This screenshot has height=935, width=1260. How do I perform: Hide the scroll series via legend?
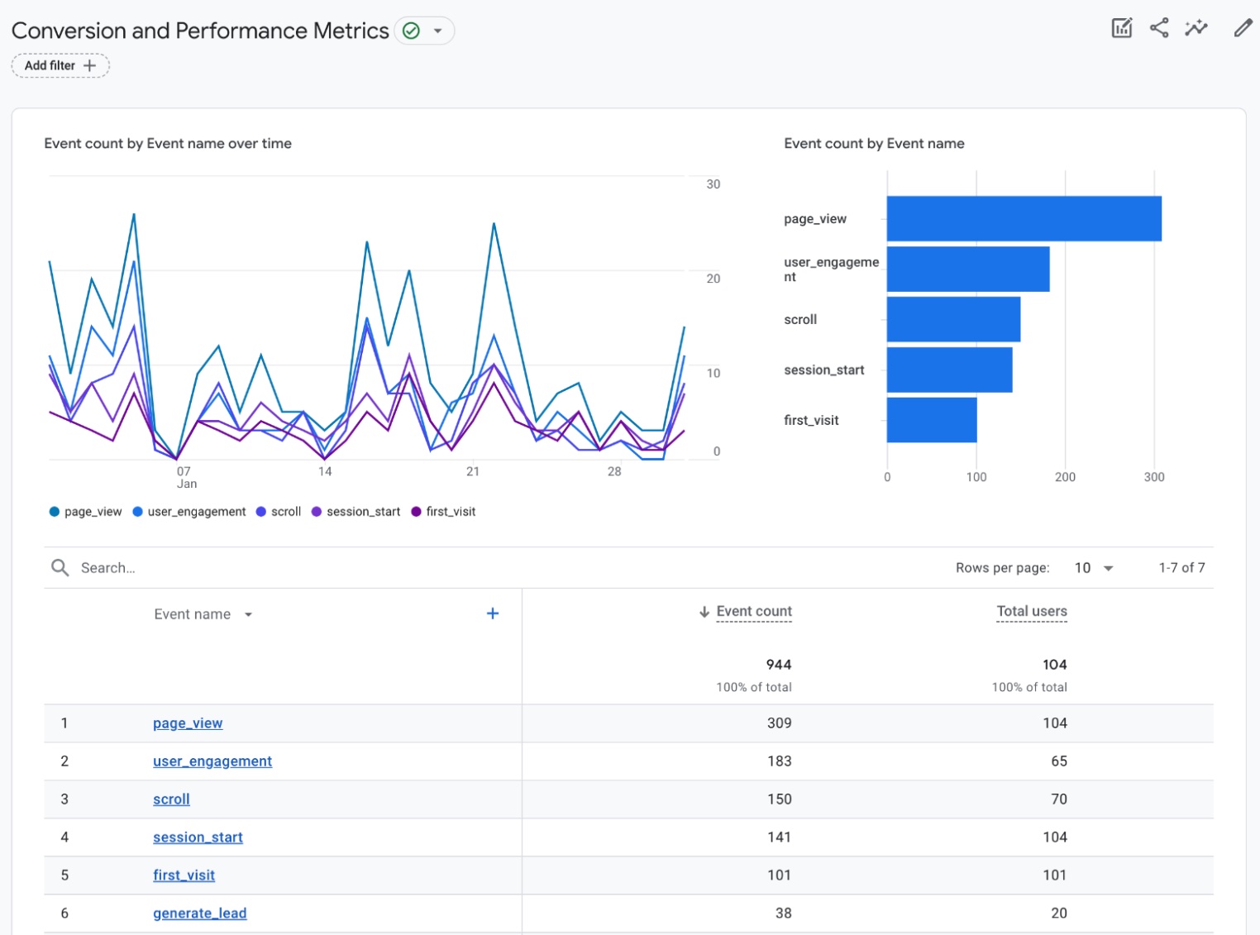263,511
